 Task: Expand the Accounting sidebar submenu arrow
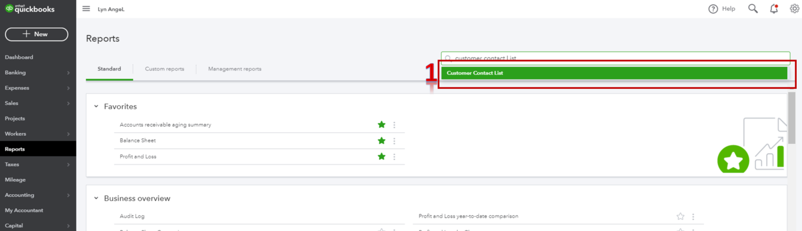point(68,195)
